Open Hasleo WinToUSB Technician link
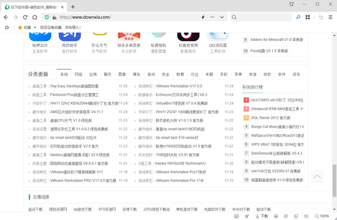 [180, 163]
